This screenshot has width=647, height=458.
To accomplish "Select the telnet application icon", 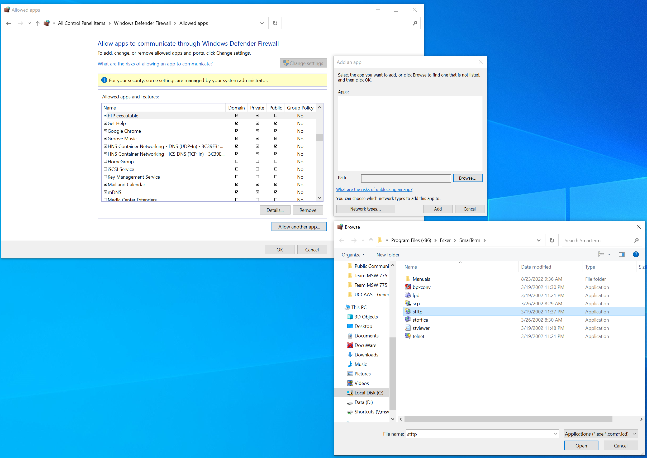I will click(x=408, y=336).
